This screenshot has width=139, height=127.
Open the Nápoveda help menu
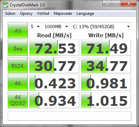click(x=63, y=13)
